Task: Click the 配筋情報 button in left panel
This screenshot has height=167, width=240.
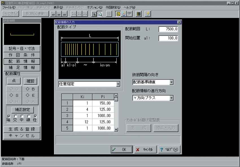Action: tap(22, 61)
